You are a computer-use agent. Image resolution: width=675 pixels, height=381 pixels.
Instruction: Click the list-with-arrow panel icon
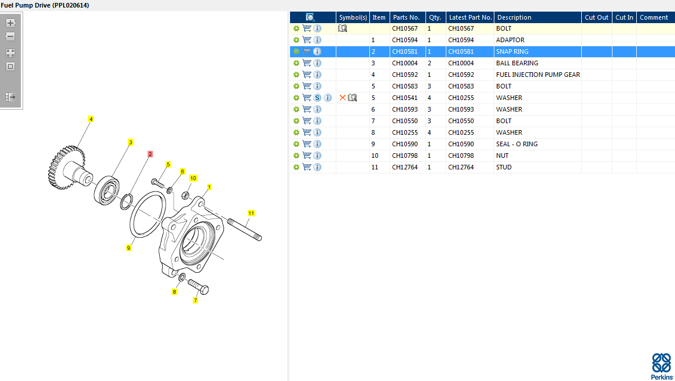click(x=10, y=97)
